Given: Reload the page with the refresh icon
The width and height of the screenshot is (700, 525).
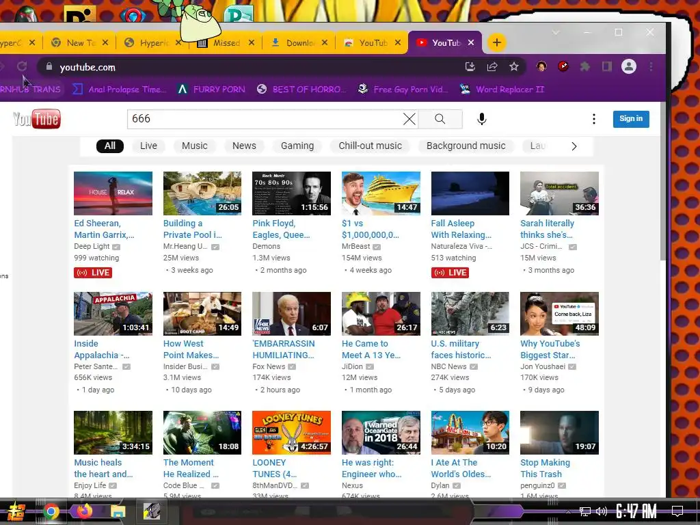Looking at the screenshot, I should 21,66.
